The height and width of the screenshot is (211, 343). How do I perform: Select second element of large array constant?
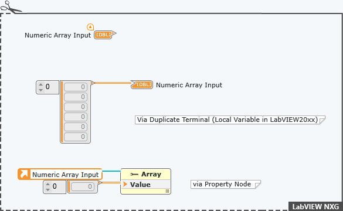(76, 97)
